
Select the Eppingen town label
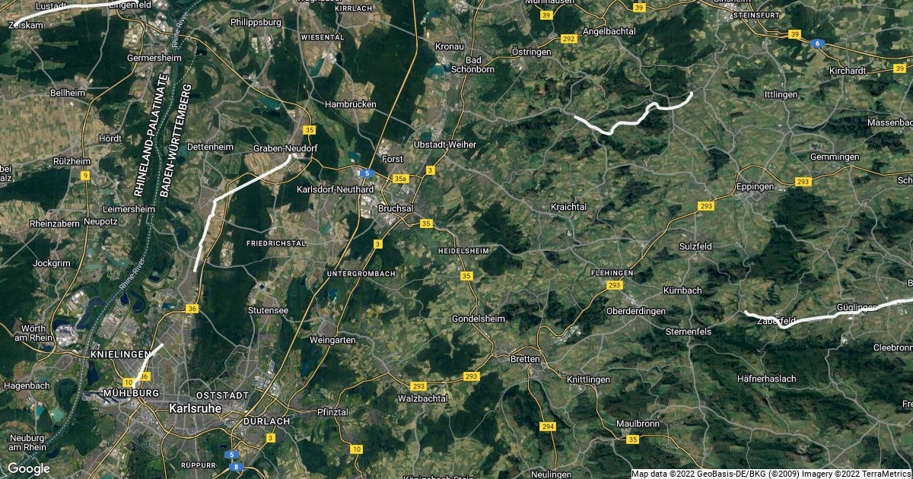pos(756,186)
